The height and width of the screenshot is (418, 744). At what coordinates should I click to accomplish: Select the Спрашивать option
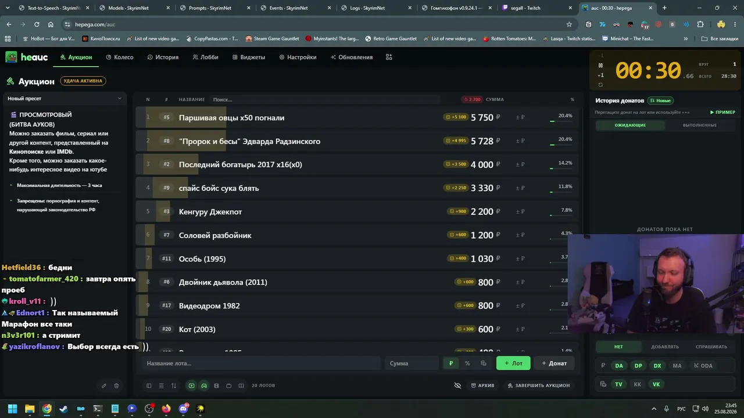point(711,347)
